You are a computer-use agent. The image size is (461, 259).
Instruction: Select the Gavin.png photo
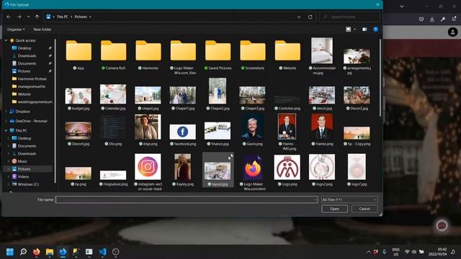(x=253, y=127)
